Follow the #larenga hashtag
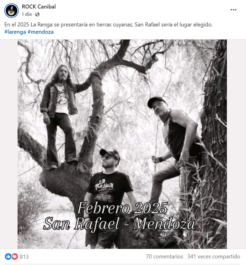The image size is (246, 265). (x=15, y=32)
